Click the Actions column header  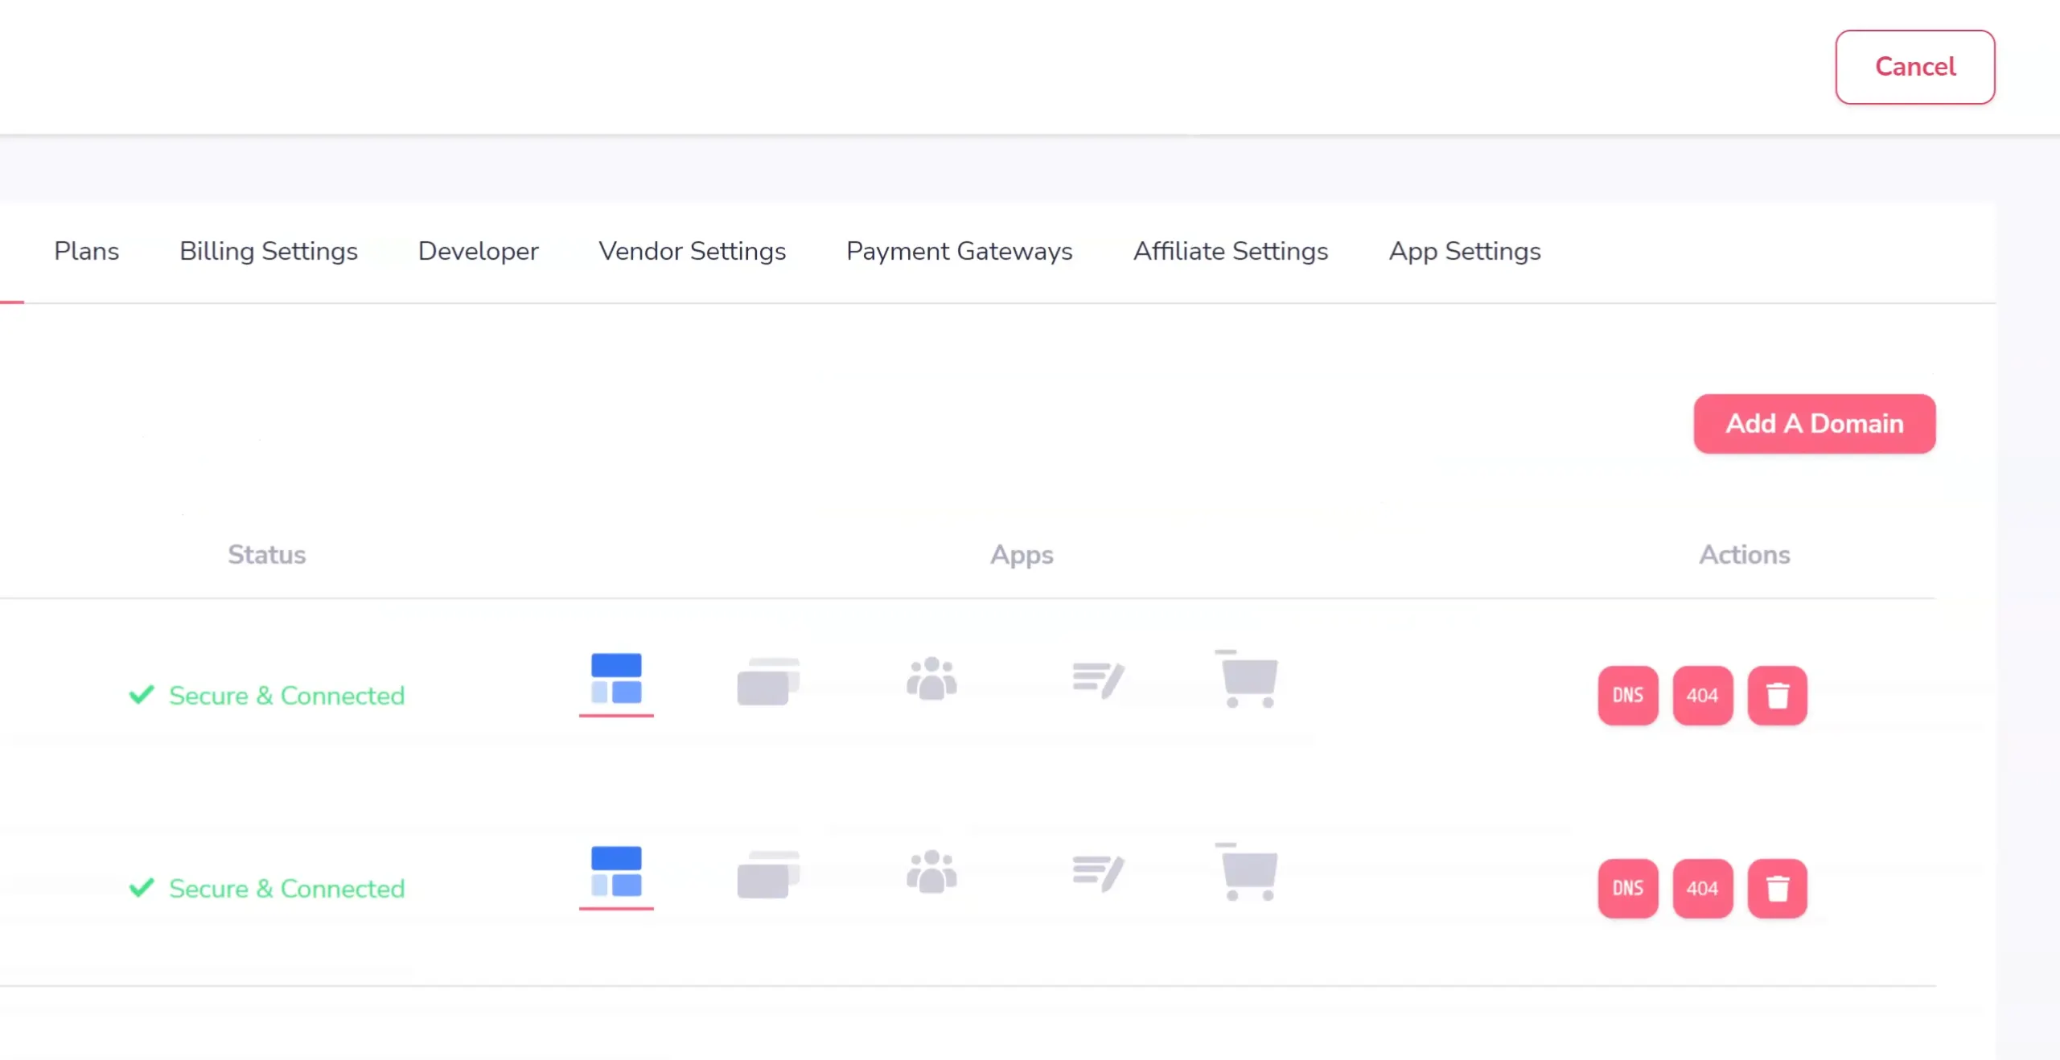(1744, 555)
